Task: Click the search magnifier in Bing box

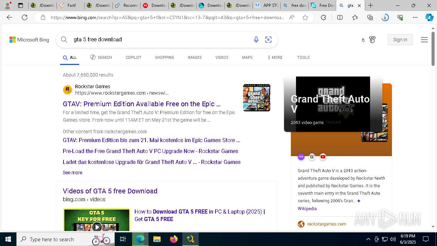Action: click(64, 40)
